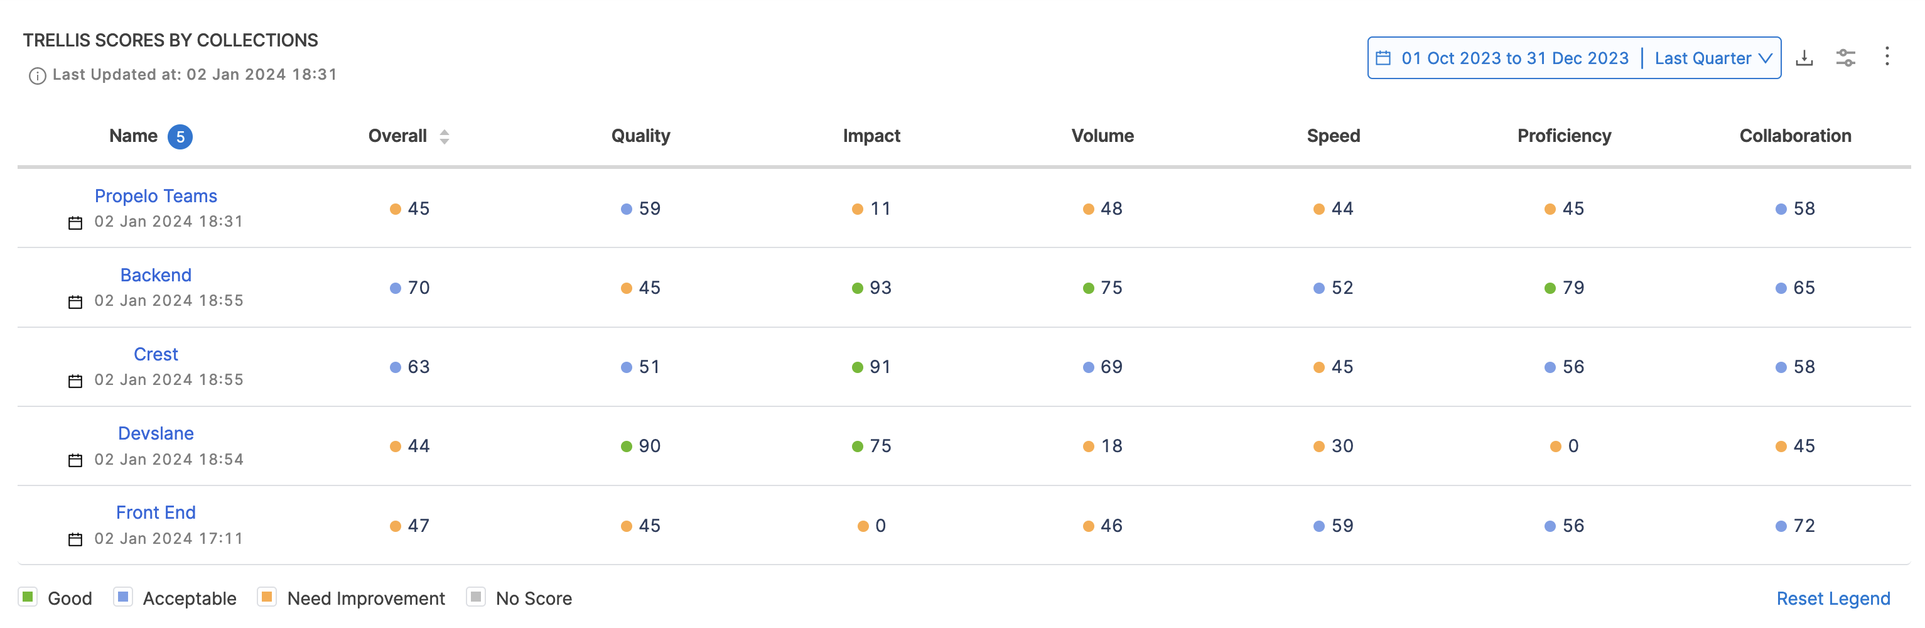Open the widget filter settings icon
The height and width of the screenshot is (628, 1925).
tap(1845, 58)
